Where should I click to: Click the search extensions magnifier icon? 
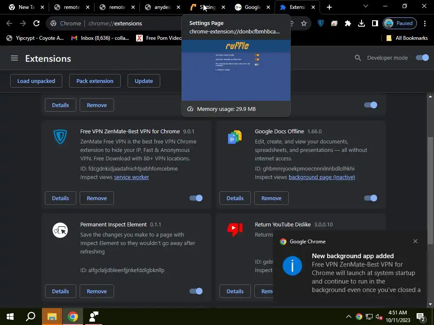pyautogui.click(x=358, y=58)
